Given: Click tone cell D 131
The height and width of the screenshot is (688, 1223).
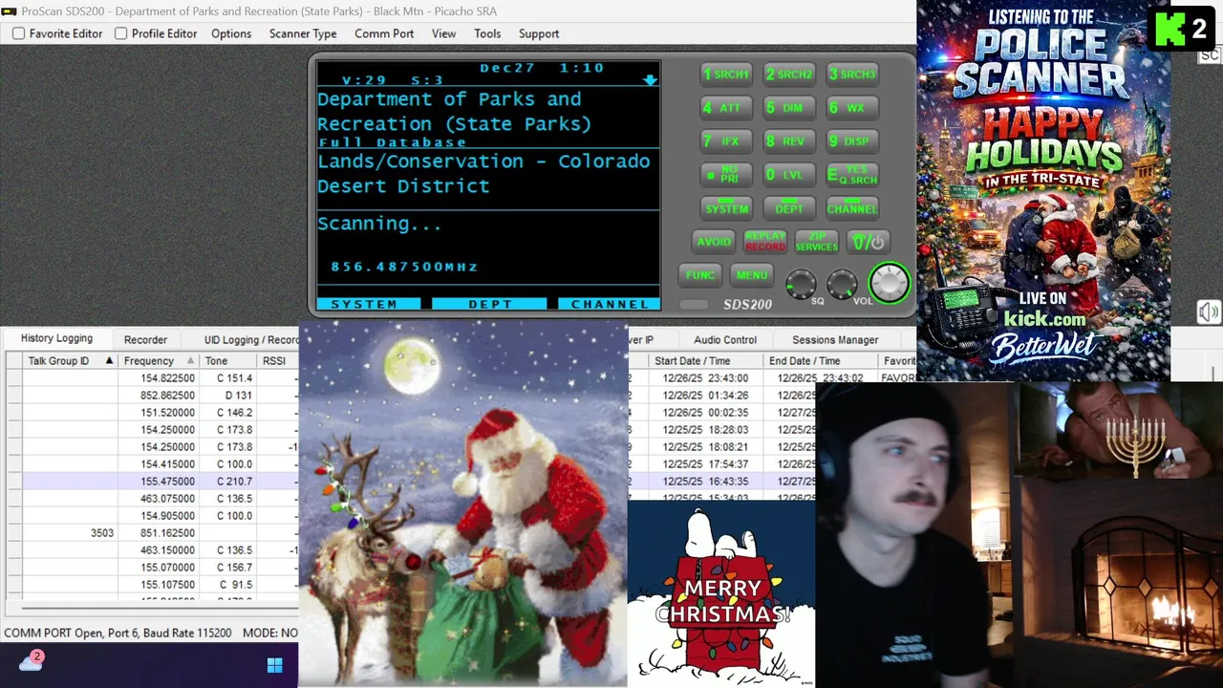Looking at the screenshot, I should click(228, 396).
